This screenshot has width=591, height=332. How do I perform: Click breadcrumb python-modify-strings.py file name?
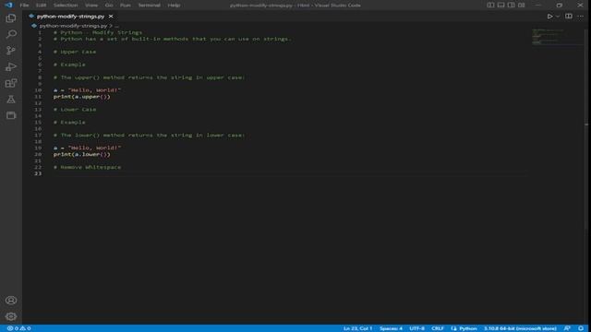tap(73, 26)
